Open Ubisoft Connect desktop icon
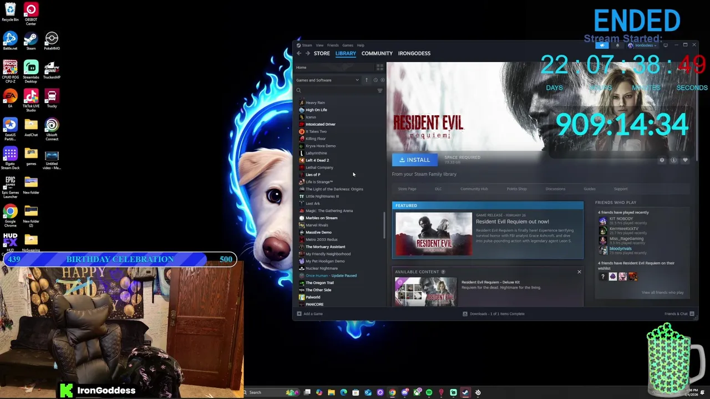The image size is (710, 399). tap(52, 129)
